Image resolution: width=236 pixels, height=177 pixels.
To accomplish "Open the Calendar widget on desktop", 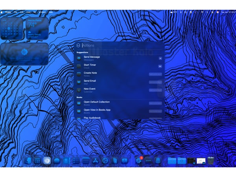I will [x=12, y=29].
